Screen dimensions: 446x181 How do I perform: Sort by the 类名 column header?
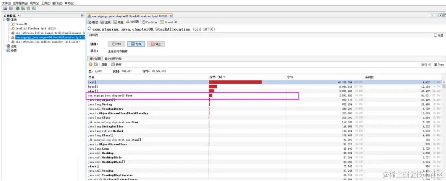click(148, 77)
